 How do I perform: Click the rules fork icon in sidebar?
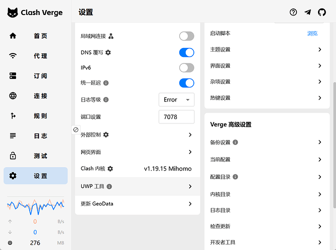point(13,116)
